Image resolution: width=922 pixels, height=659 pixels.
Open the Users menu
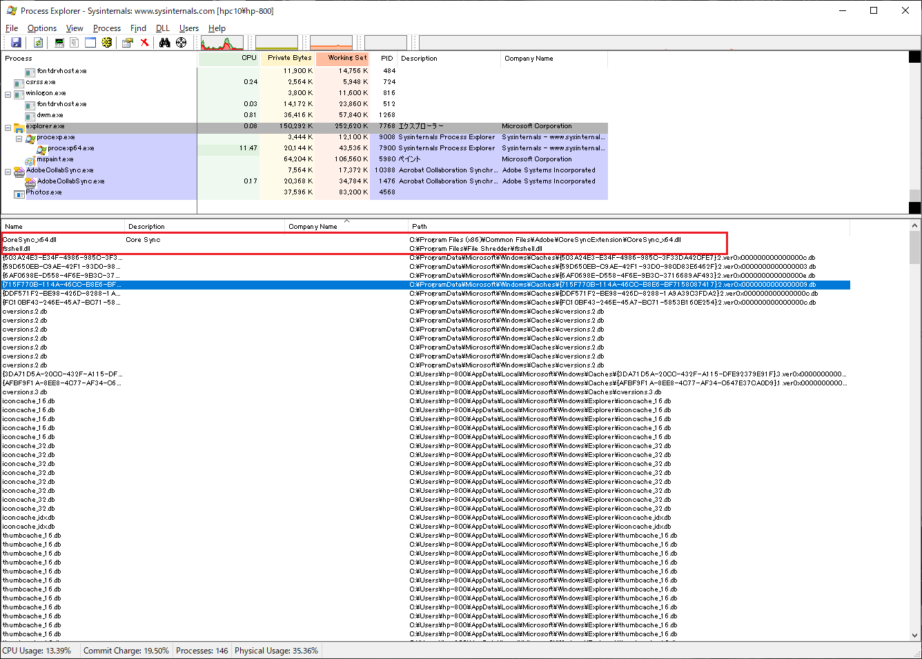(189, 28)
